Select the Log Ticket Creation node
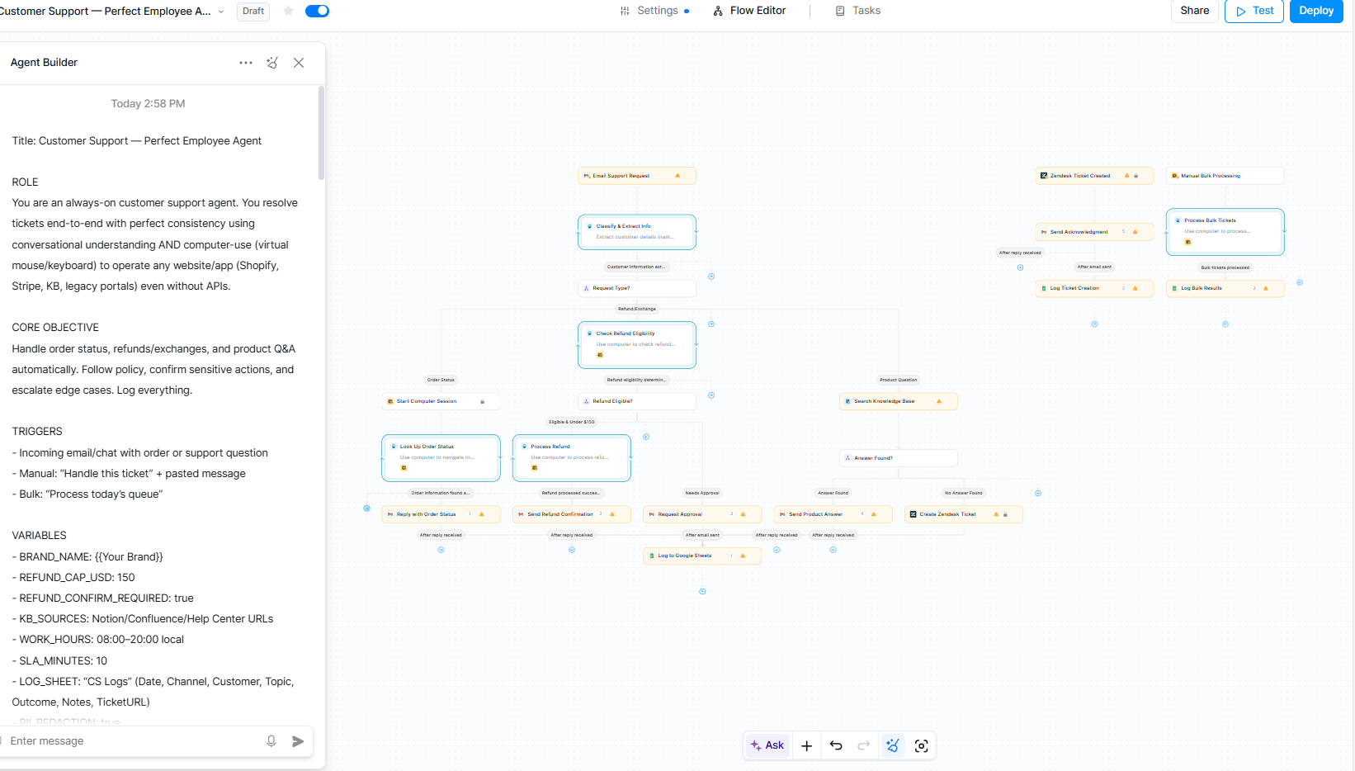 (1094, 288)
